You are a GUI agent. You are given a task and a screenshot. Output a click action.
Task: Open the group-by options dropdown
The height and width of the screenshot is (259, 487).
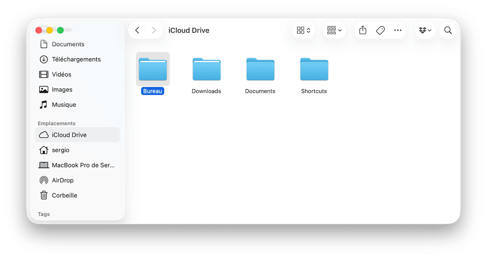(x=334, y=30)
